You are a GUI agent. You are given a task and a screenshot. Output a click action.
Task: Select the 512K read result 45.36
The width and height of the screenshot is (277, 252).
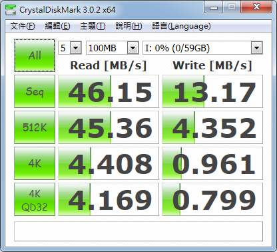109,127
